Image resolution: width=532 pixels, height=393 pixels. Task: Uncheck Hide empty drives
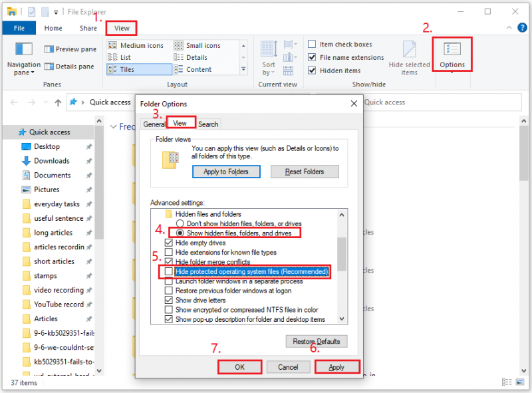(x=169, y=243)
